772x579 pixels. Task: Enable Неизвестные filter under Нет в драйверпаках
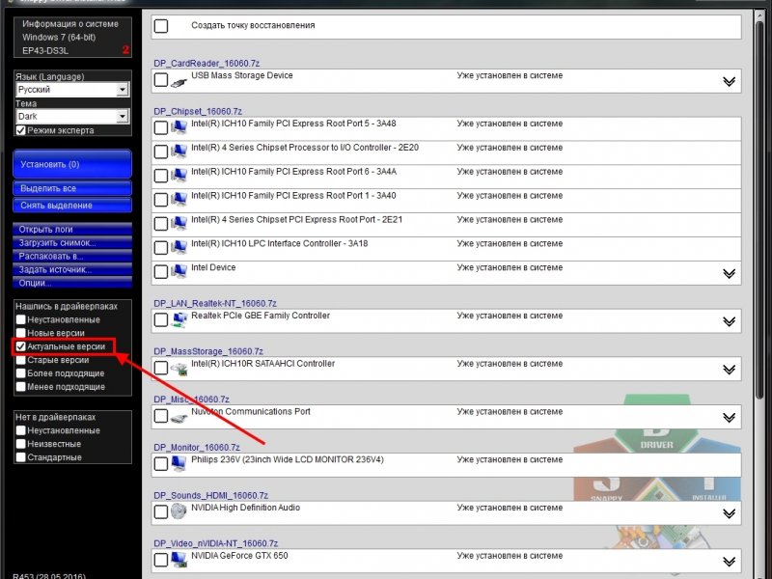click(x=20, y=444)
